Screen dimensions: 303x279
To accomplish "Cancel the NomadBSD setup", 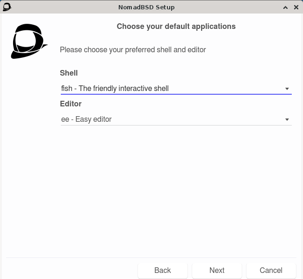I will pos(271,270).
